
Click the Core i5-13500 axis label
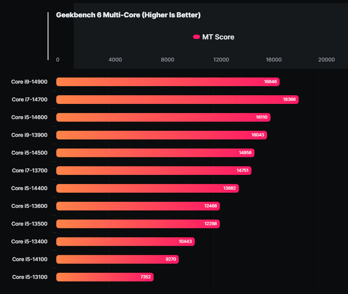[30, 224]
